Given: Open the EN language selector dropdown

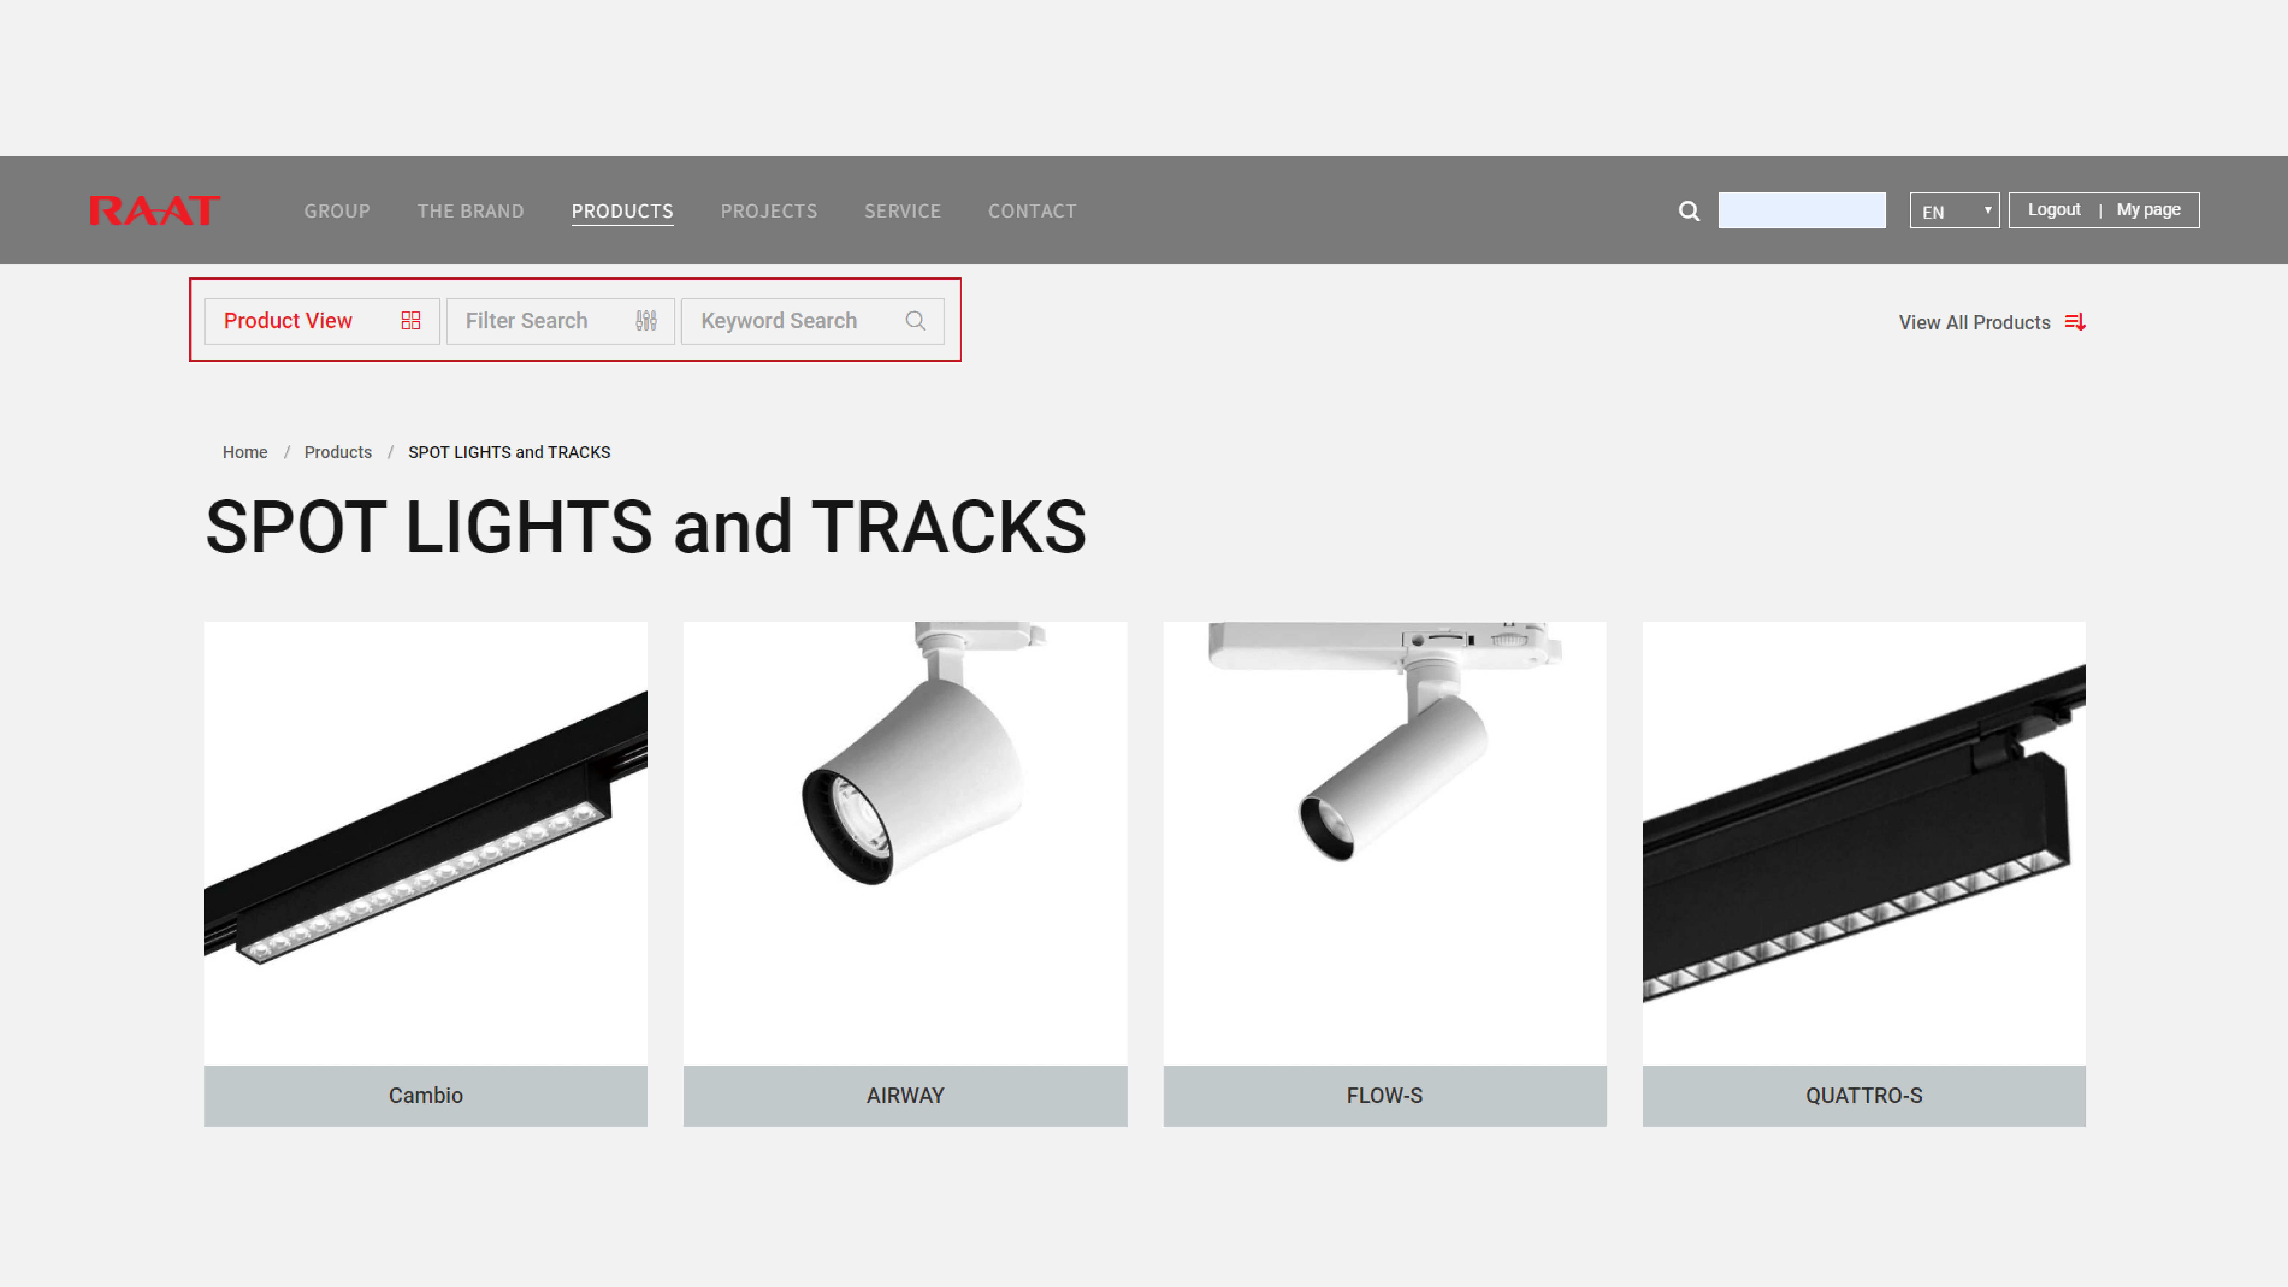Looking at the screenshot, I should 1953,209.
